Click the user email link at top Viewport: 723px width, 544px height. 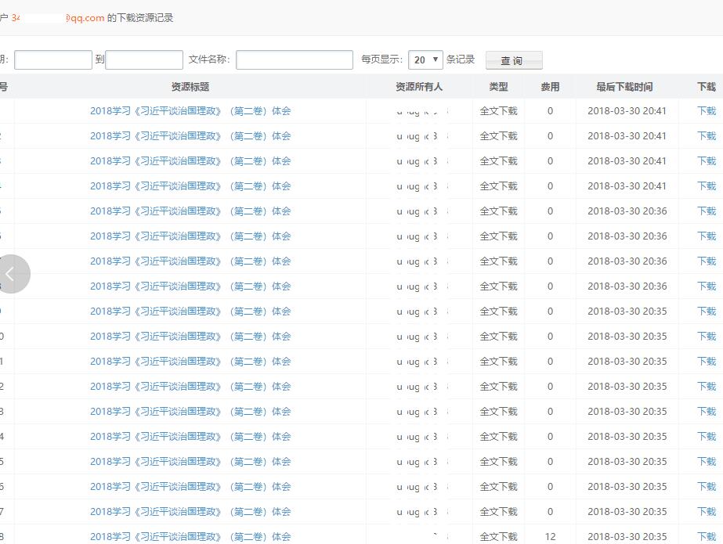58,18
